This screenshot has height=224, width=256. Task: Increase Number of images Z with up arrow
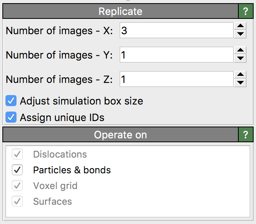coord(240,75)
